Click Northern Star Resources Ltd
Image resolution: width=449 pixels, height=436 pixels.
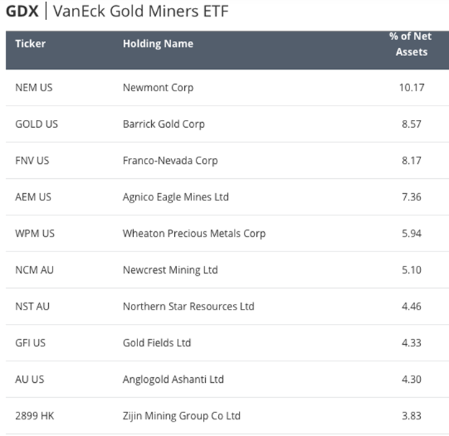coord(189,307)
